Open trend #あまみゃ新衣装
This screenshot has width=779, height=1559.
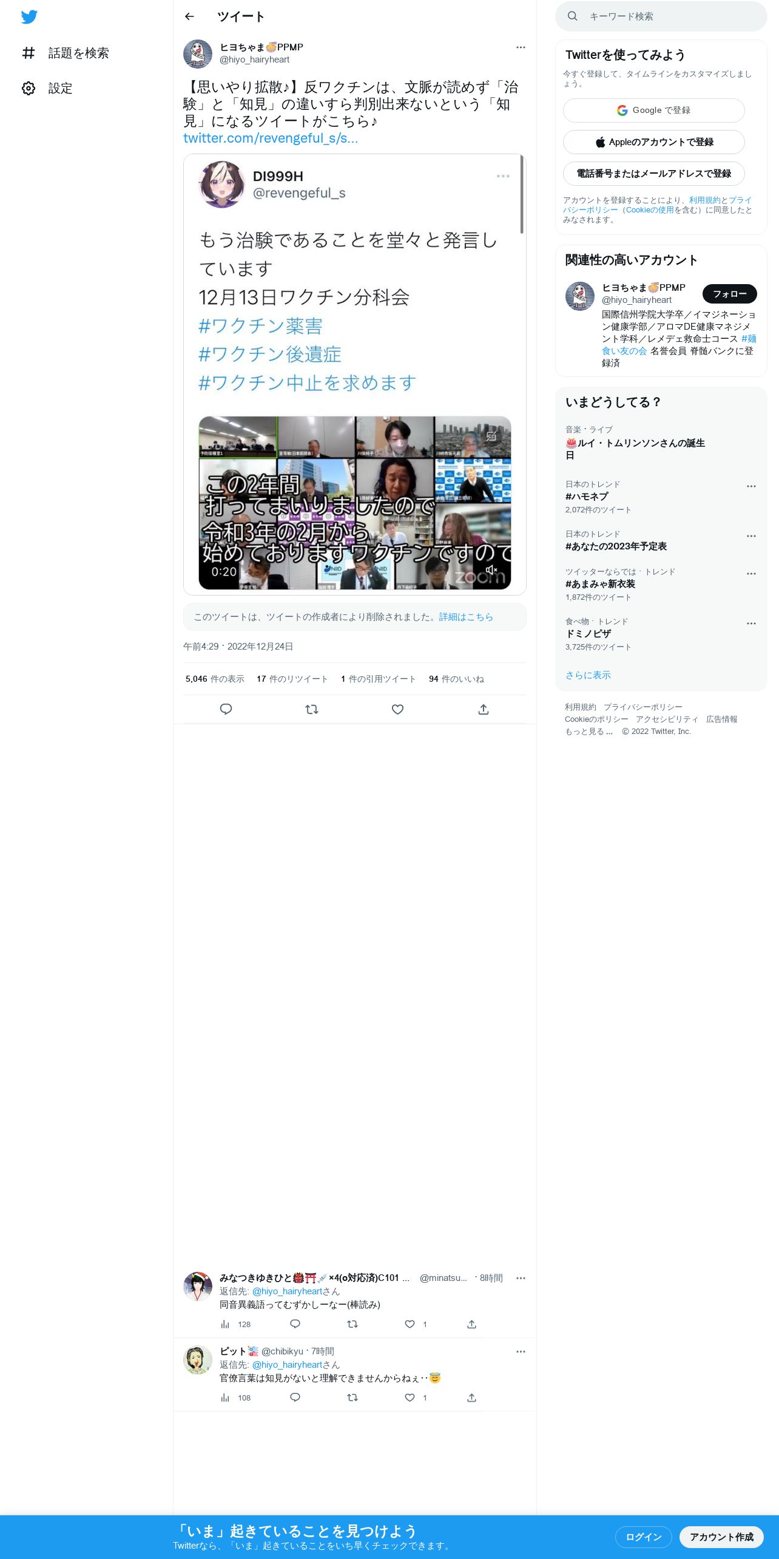[x=600, y=584]
